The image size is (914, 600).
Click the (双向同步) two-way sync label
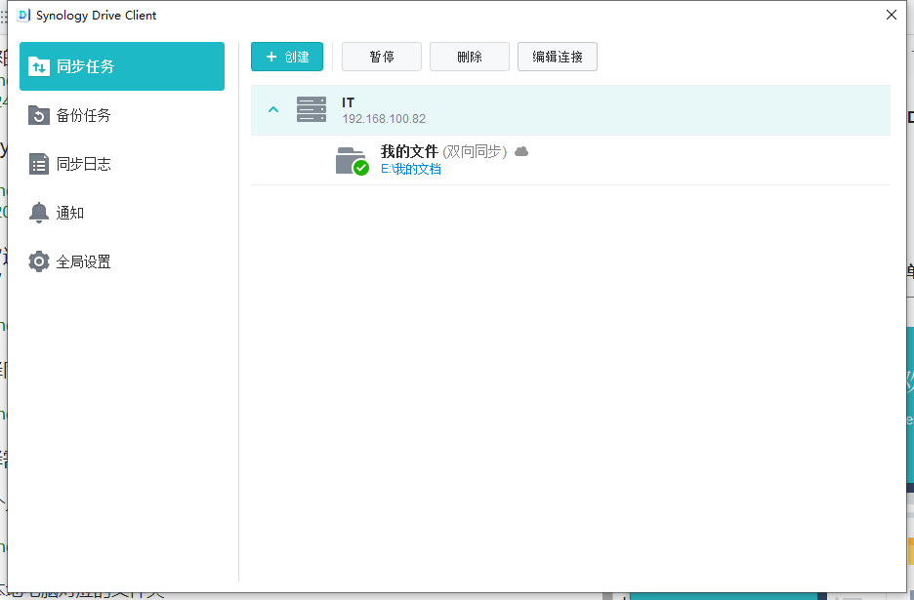[475, 151]
